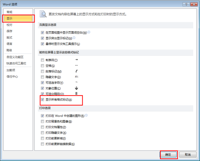Screen dimensions: 200x161
Task: Click the 确定 button
Action: point(168,155)
